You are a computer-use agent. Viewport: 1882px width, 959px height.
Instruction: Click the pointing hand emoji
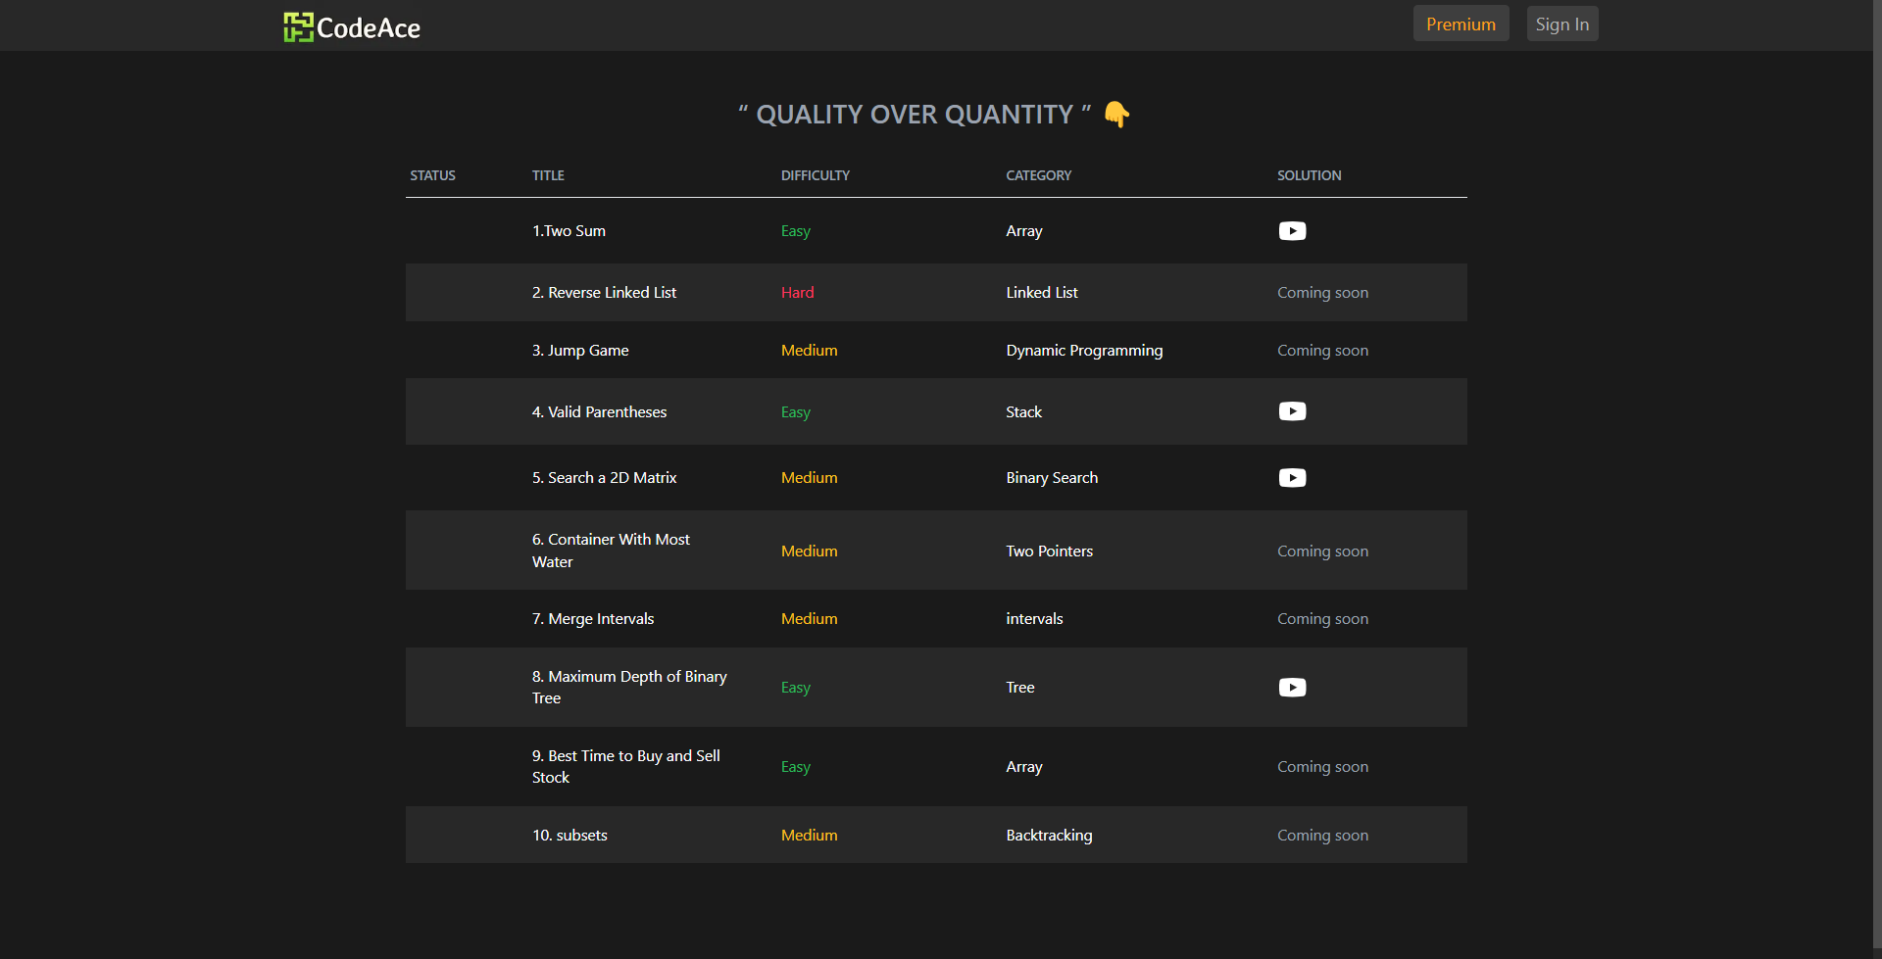pos(1116,115)
